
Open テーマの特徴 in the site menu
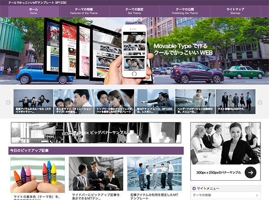click(x=226, y=195)
